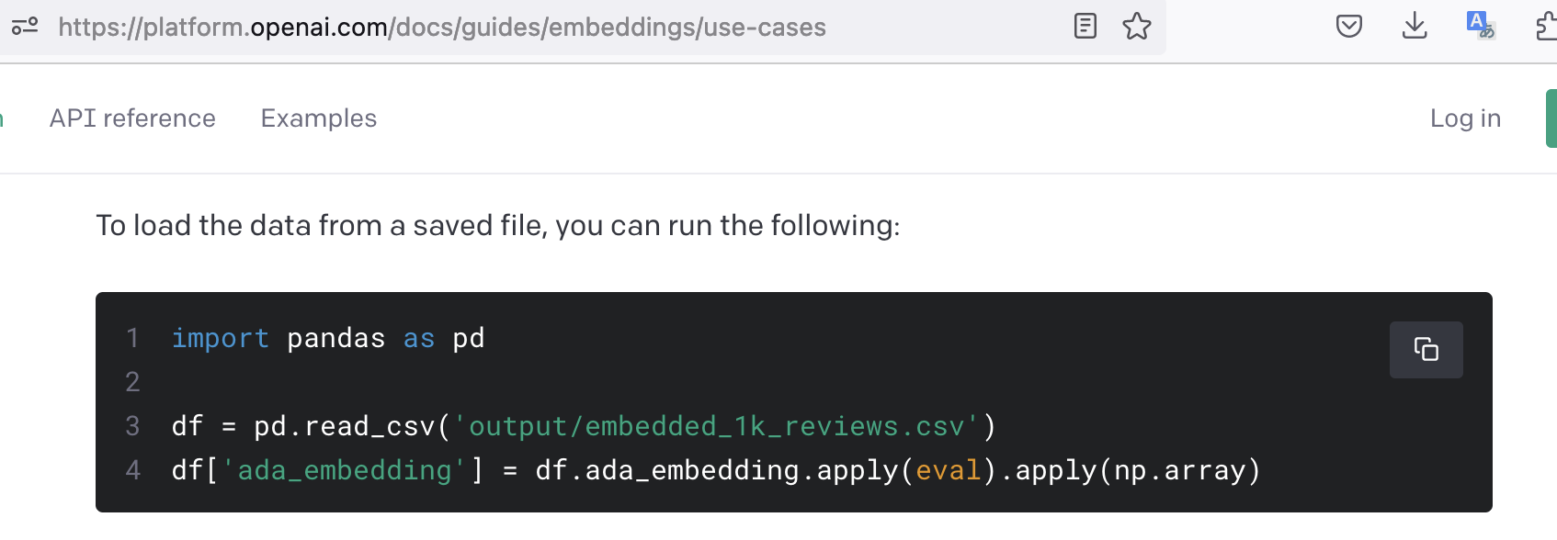Image resolution: width=1557 pixels, height=540 pixels.
Task: Click the green button beside Log in
Action: [1551, 118]
